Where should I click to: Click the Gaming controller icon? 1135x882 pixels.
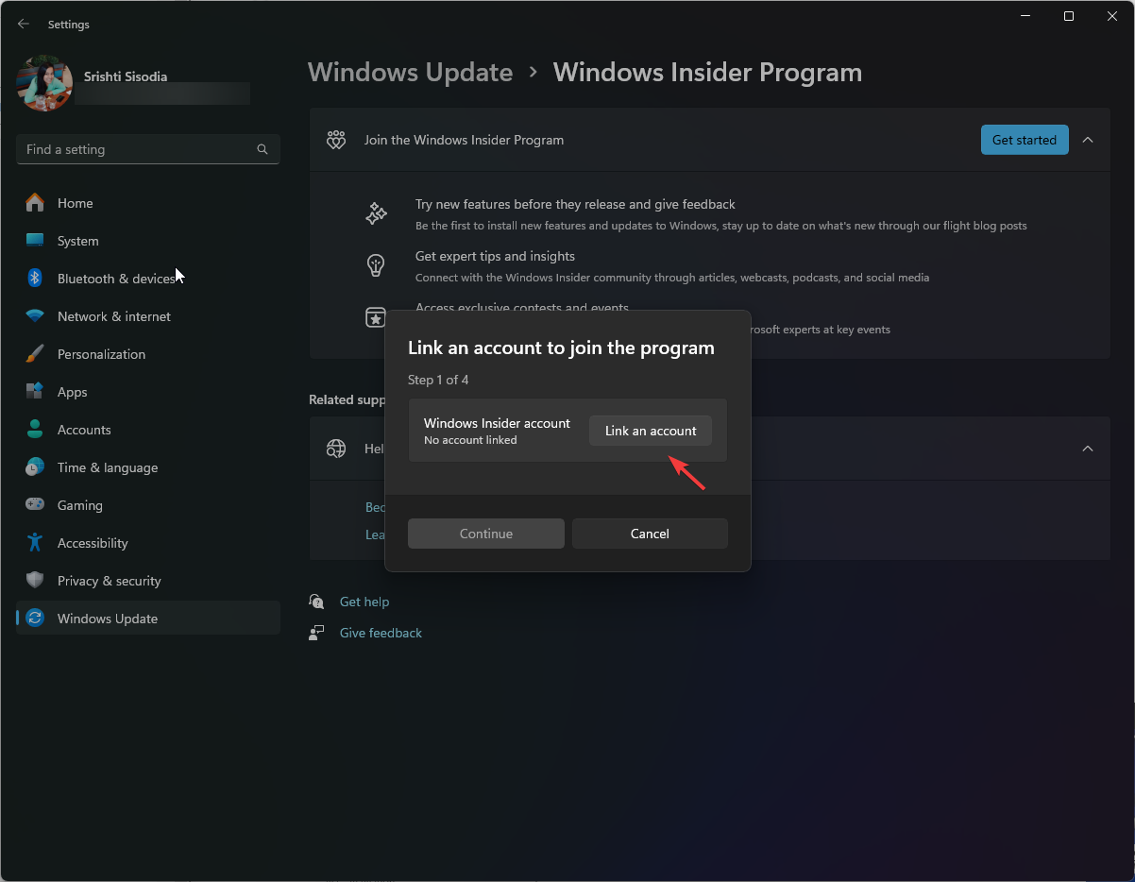click(x=34, y=505)
